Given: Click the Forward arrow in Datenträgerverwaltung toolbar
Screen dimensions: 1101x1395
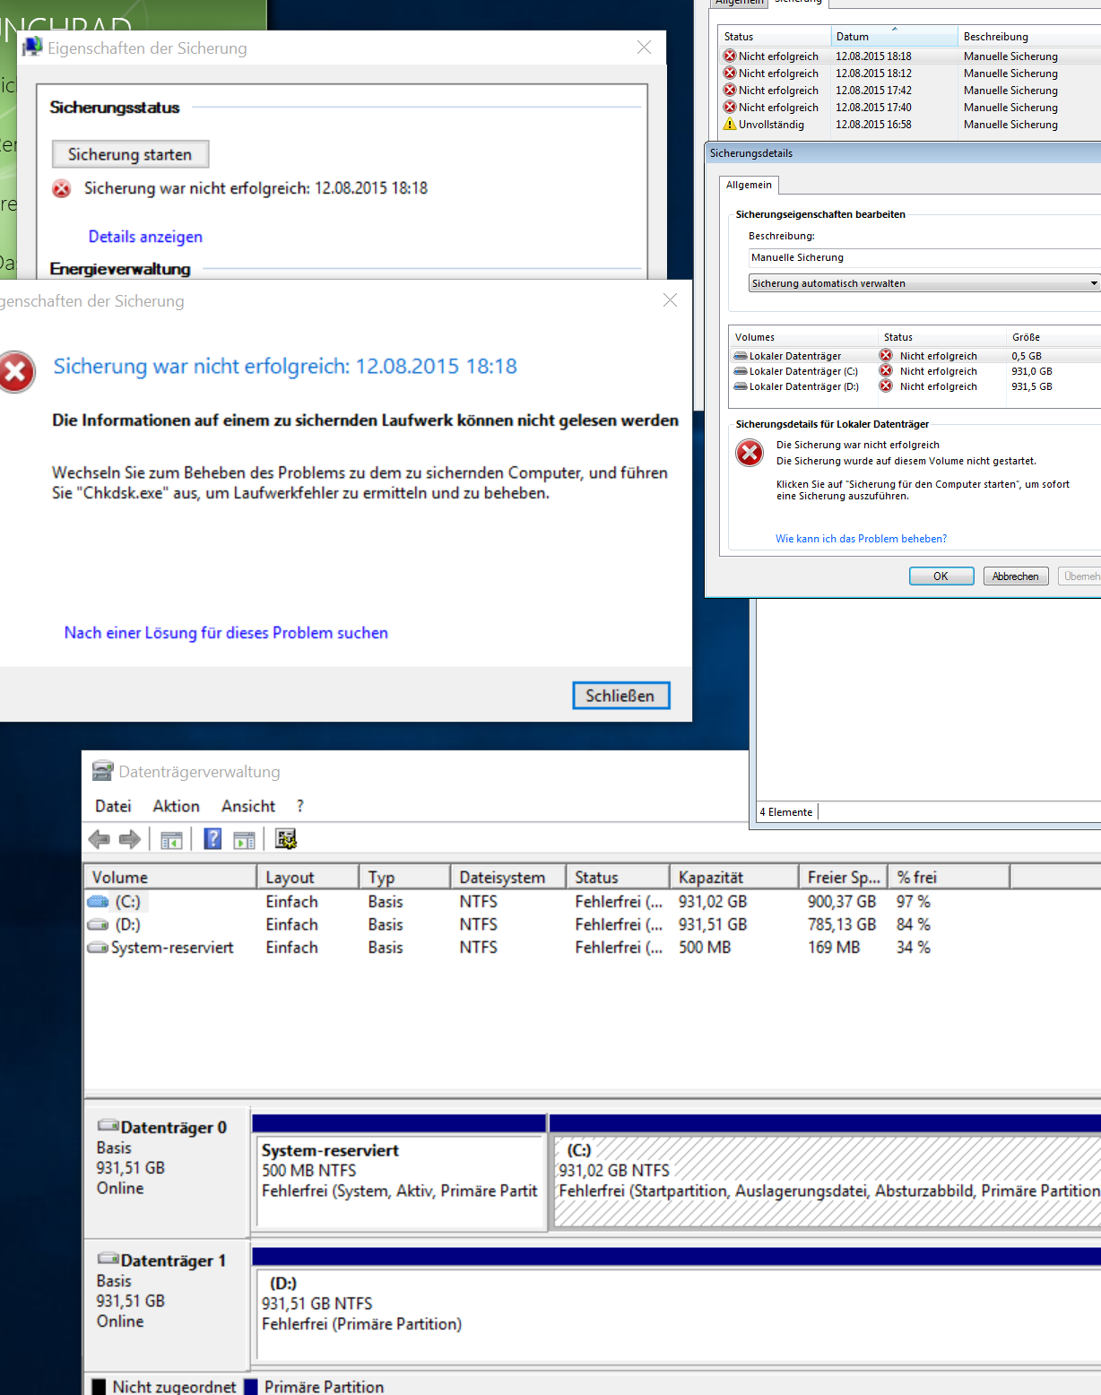Looking at the screenshot, I should (130, 839).
